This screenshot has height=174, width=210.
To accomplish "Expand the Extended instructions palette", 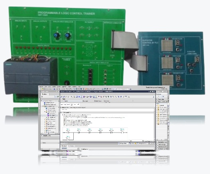I will pos(162,142).
